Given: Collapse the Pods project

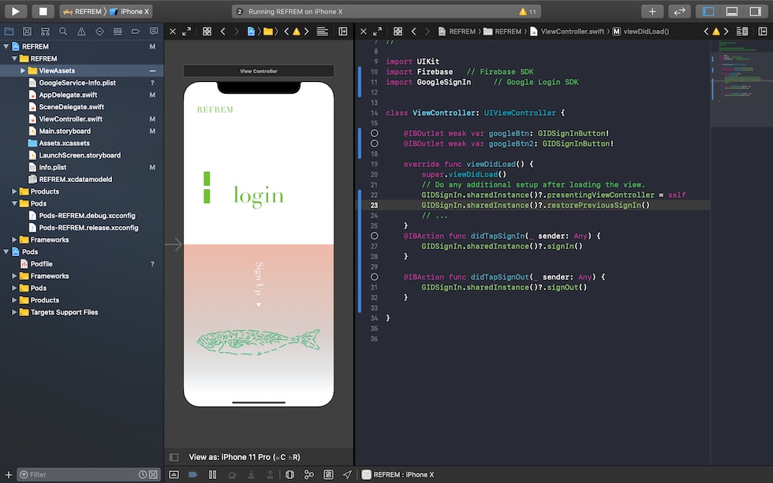Looking at the screenshot, I should click(6, 251).
